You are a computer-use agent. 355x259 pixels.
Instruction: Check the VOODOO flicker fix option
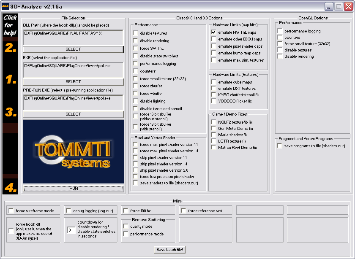click(213, 101)
